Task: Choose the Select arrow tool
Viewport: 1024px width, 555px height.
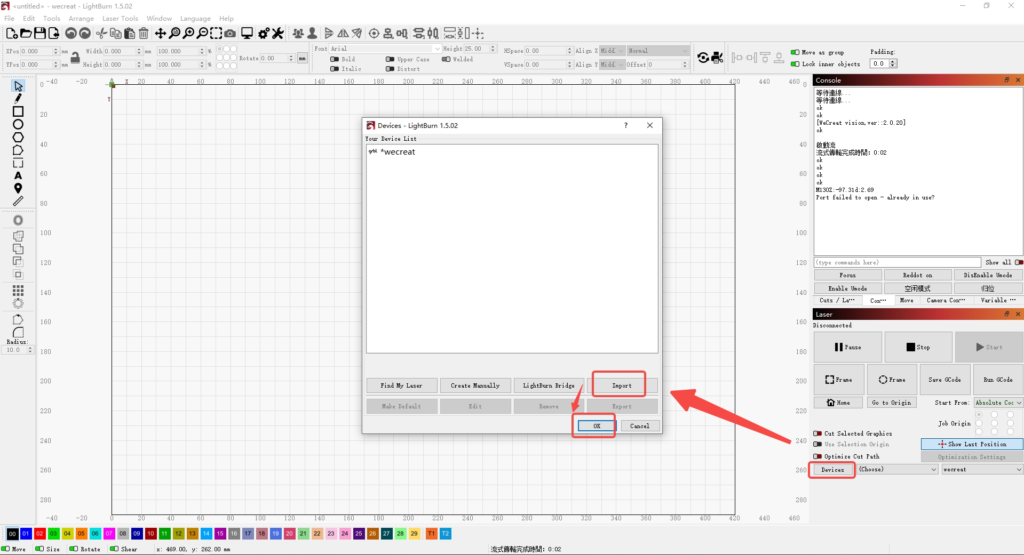Action: pyautogui.click(x=18, y=86)
